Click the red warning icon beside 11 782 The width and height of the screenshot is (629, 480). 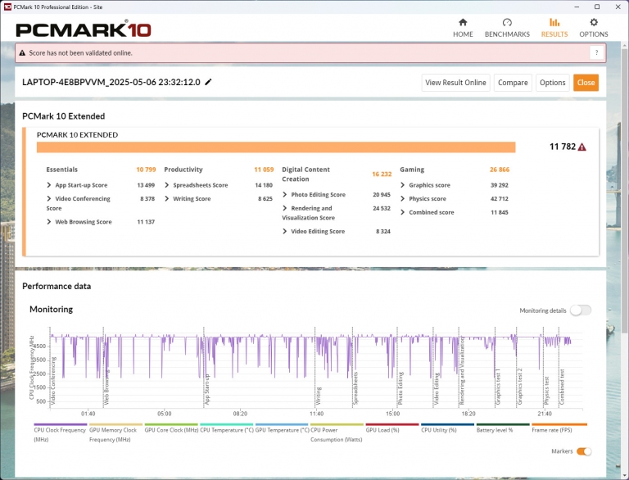click(x=581, y=147)
